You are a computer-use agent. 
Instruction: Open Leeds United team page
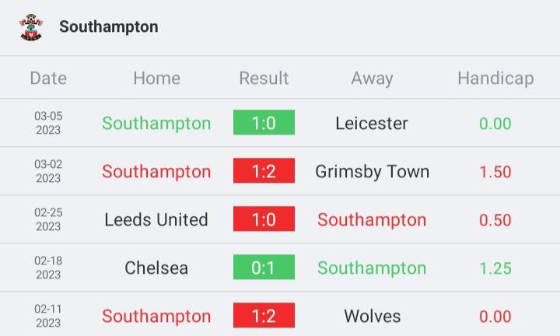pos(156,219)
